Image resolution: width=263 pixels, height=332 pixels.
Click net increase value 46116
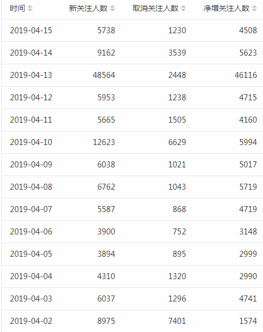246,75
